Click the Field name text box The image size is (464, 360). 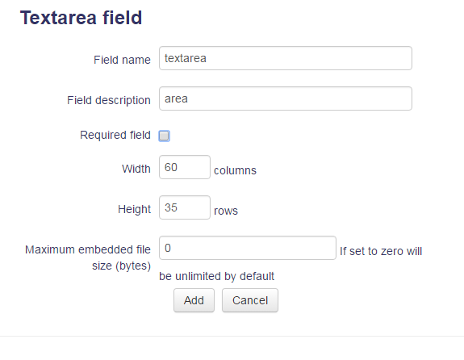coord(286,58)
